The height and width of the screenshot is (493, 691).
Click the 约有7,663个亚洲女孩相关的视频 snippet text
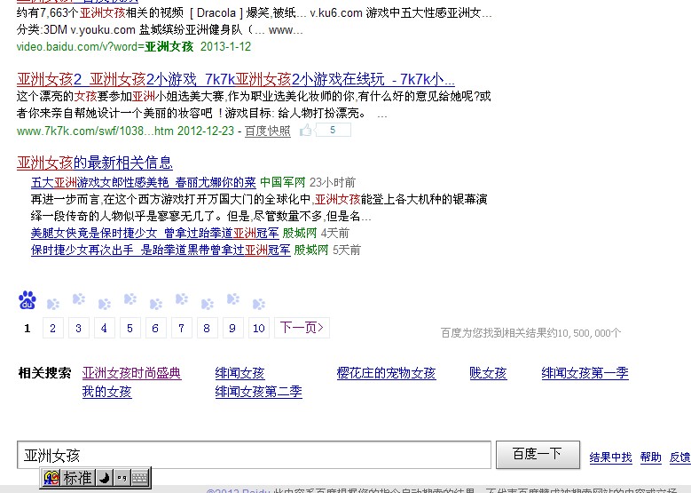[100, 12]
